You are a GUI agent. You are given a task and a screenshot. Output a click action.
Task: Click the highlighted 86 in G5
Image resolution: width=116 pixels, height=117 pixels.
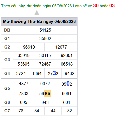coord(47,93)
